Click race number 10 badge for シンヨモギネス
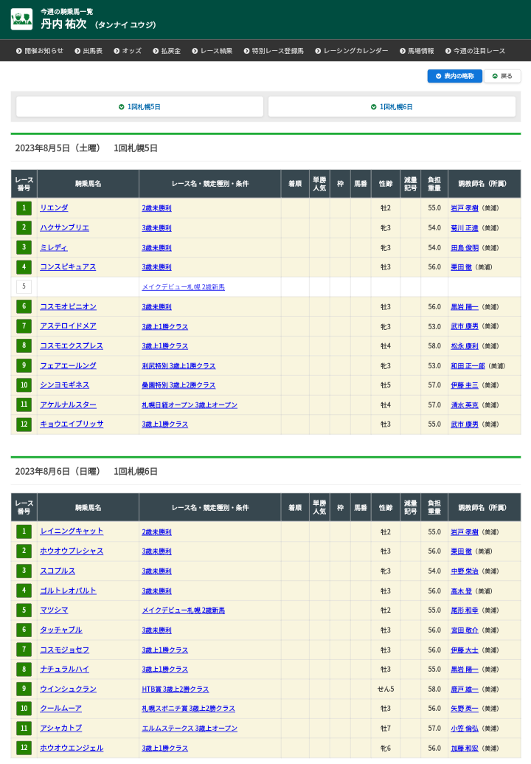The height and width of the screenshot is (764, 531). [x=24, y=385]
